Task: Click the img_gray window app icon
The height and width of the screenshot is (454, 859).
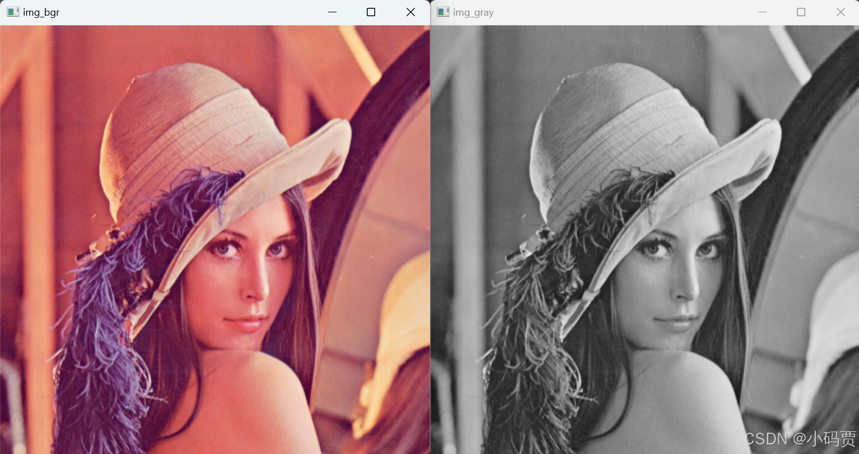Action: [x=443, y=12]
